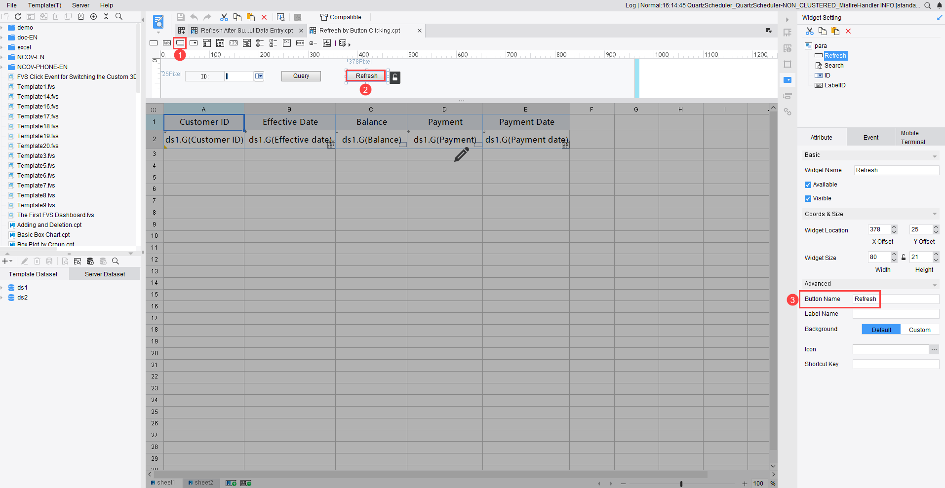945x488 pixels.
Task: Select the Date widget tool in toolbar
Action: [220, 43]
